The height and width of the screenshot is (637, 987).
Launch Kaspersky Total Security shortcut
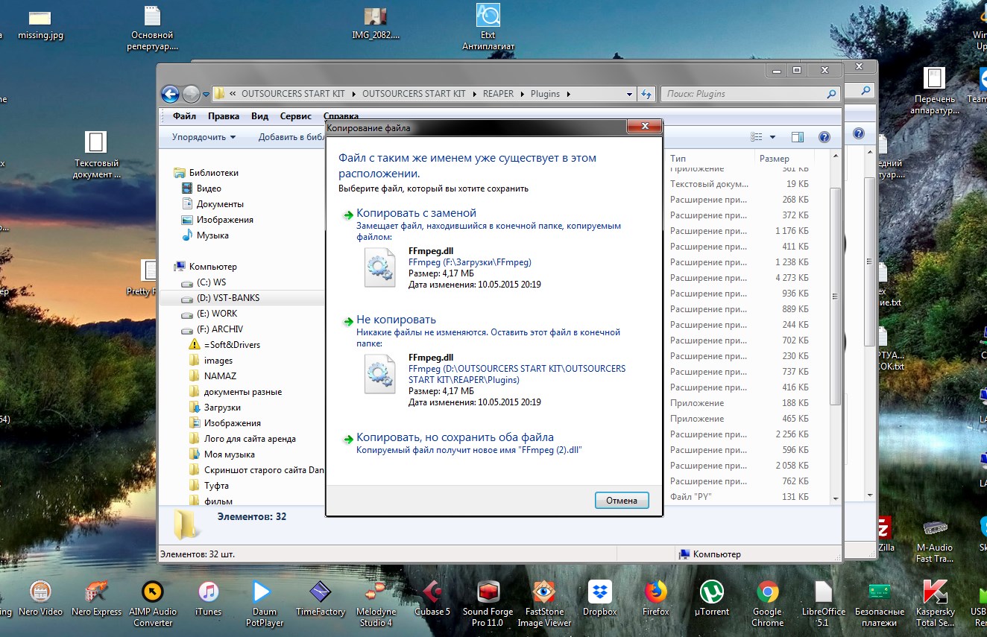pos(935,603)
